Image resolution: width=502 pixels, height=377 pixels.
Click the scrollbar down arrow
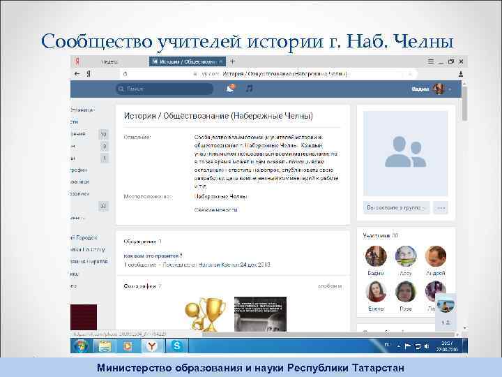464,328
